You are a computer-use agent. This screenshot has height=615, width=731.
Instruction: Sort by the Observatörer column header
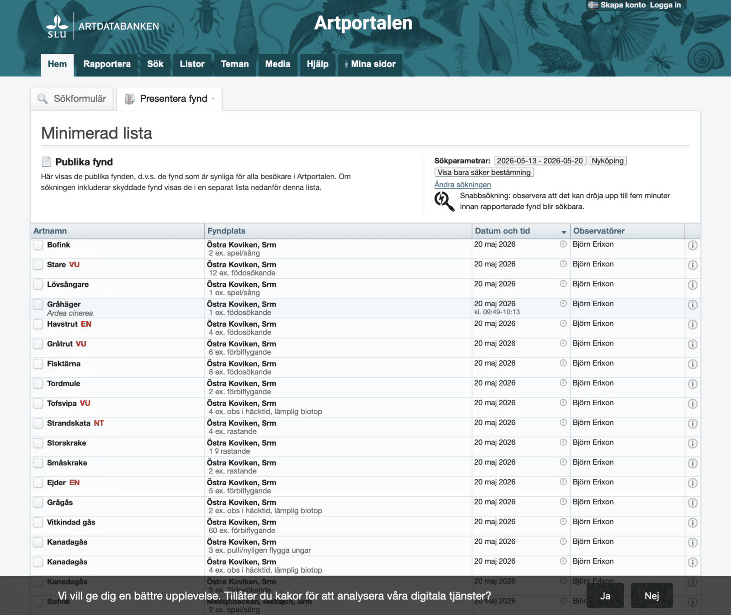coord(599,231)
